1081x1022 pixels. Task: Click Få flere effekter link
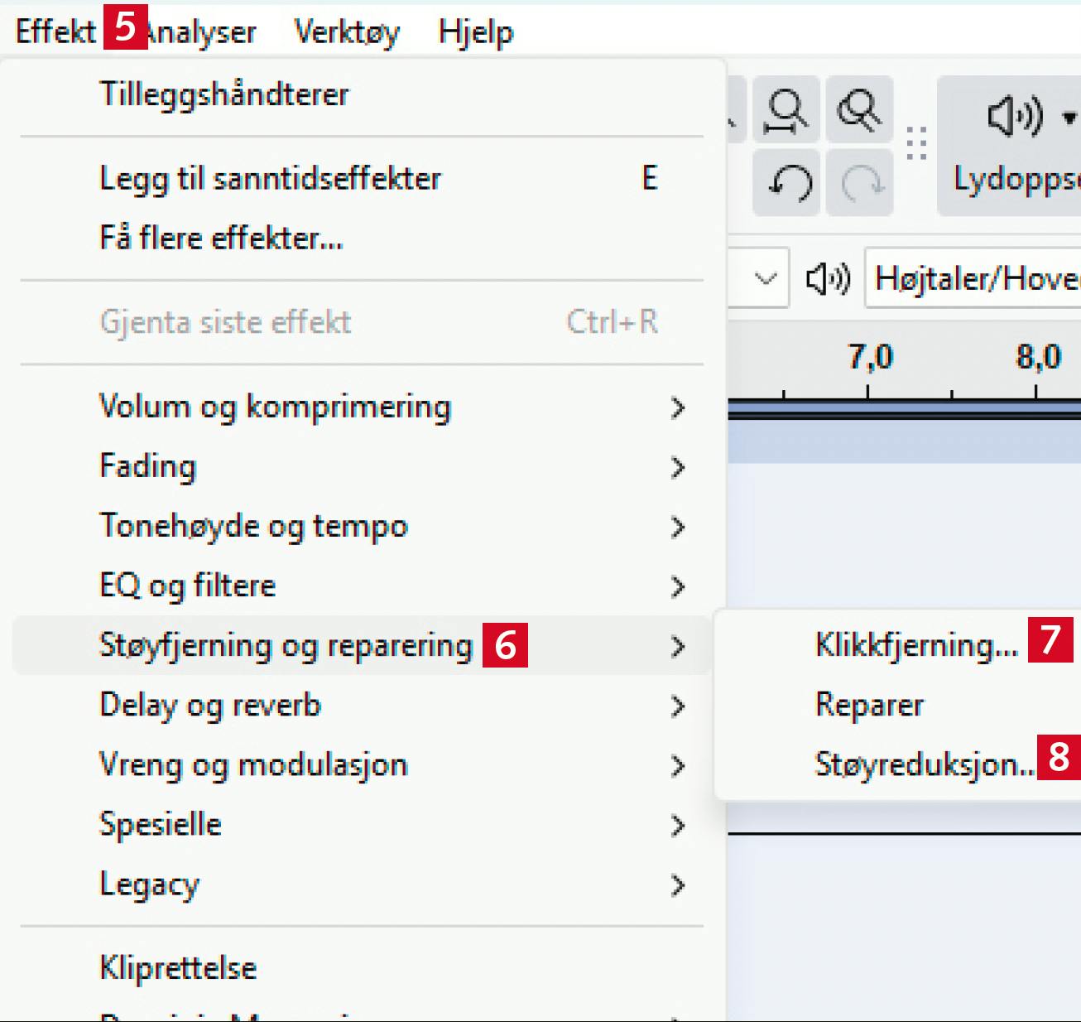point(221,239)
